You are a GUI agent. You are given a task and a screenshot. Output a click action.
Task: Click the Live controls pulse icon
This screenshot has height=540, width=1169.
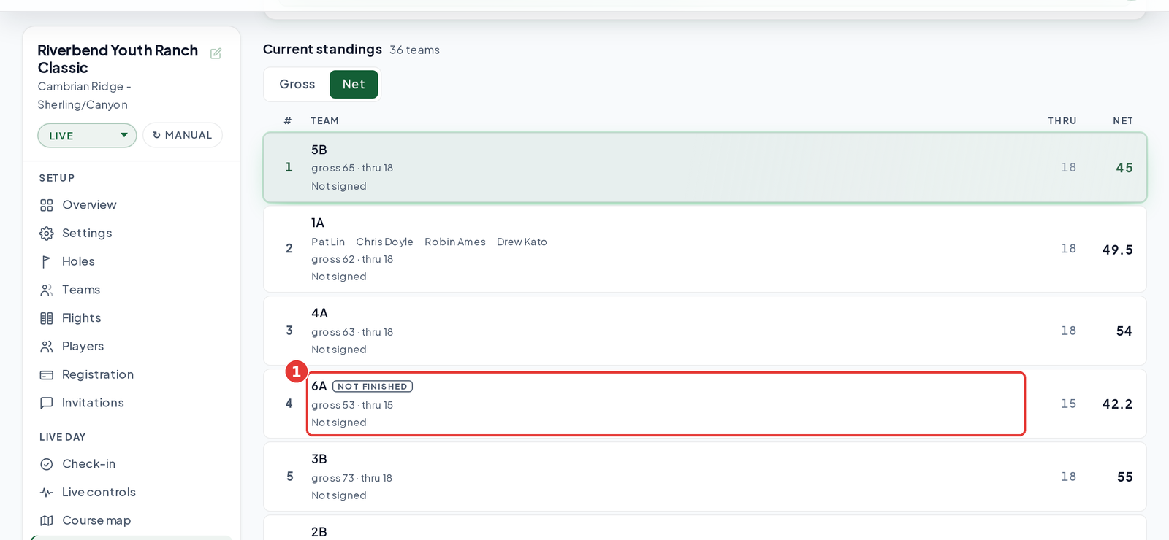tap(47, 493)
